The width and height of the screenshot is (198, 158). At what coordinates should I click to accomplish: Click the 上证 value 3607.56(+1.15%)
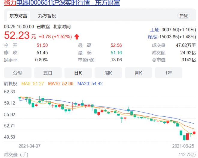pos(179,30)
